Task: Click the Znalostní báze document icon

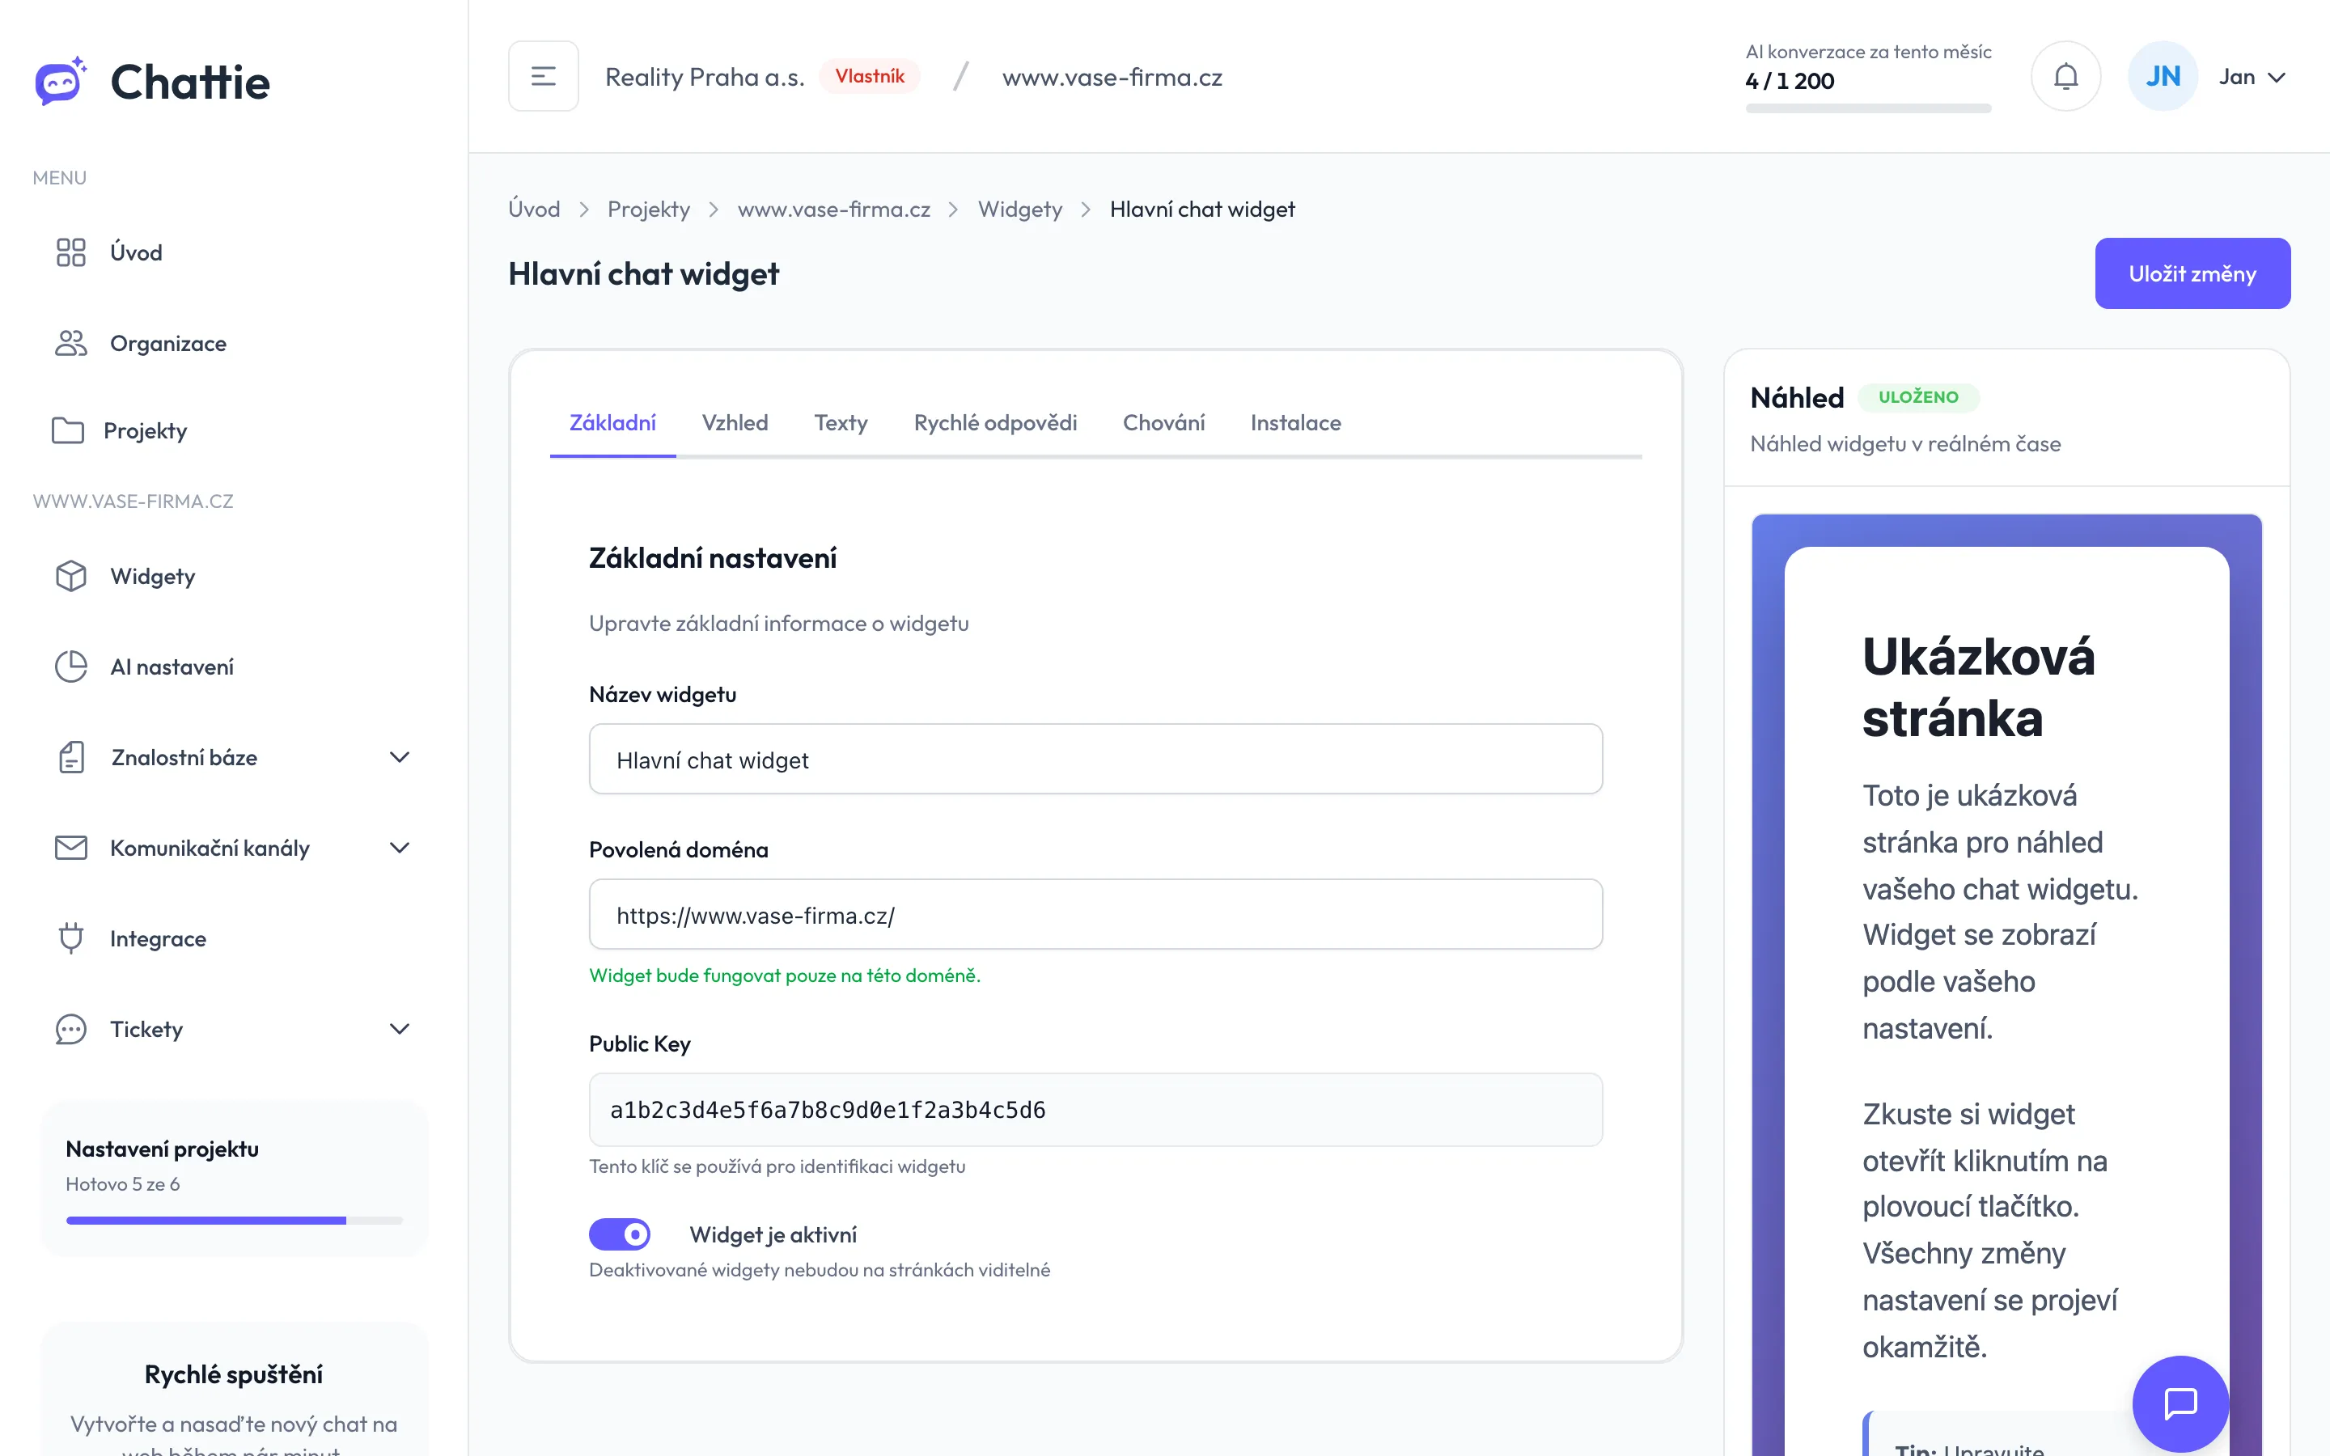Action: (71, 757)
